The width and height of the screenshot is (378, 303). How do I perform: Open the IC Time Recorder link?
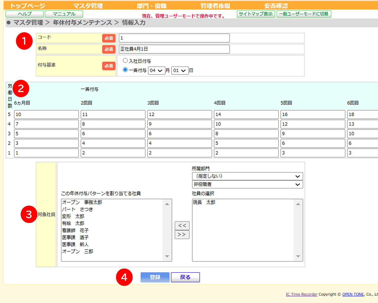302,294
